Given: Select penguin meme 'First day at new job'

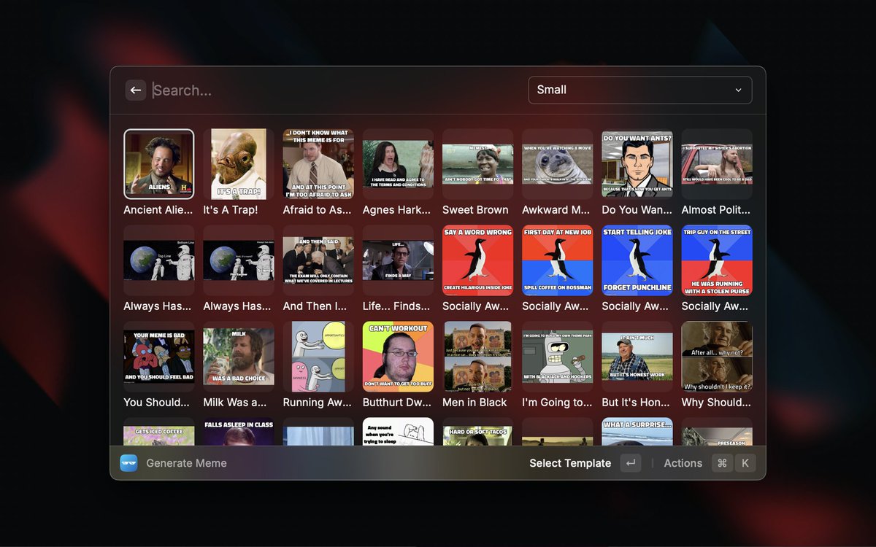Looking at the screenshot, I should coord(557,260).
